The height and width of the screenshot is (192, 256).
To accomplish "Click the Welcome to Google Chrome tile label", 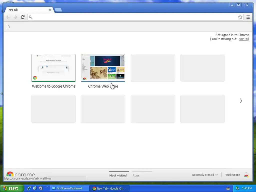I will (x=53, y=86).
